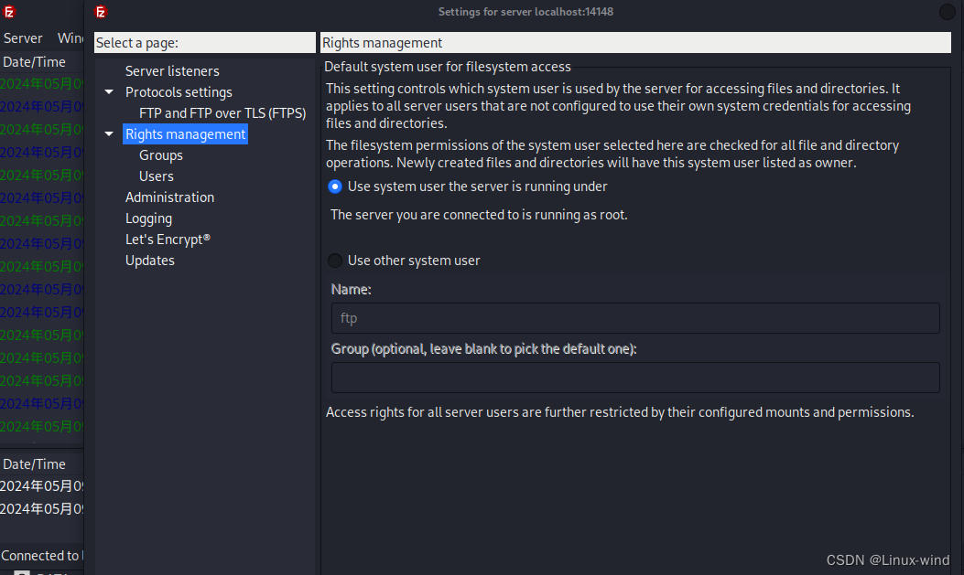The image size is (964, 575).
Task: Select the Use other system user option
Action: [335, 261]
